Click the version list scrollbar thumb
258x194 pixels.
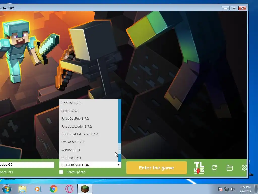120,149
